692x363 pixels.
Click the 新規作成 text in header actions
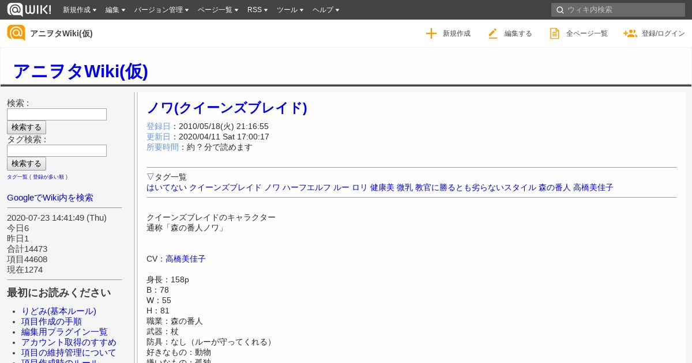tap(457, 33)
